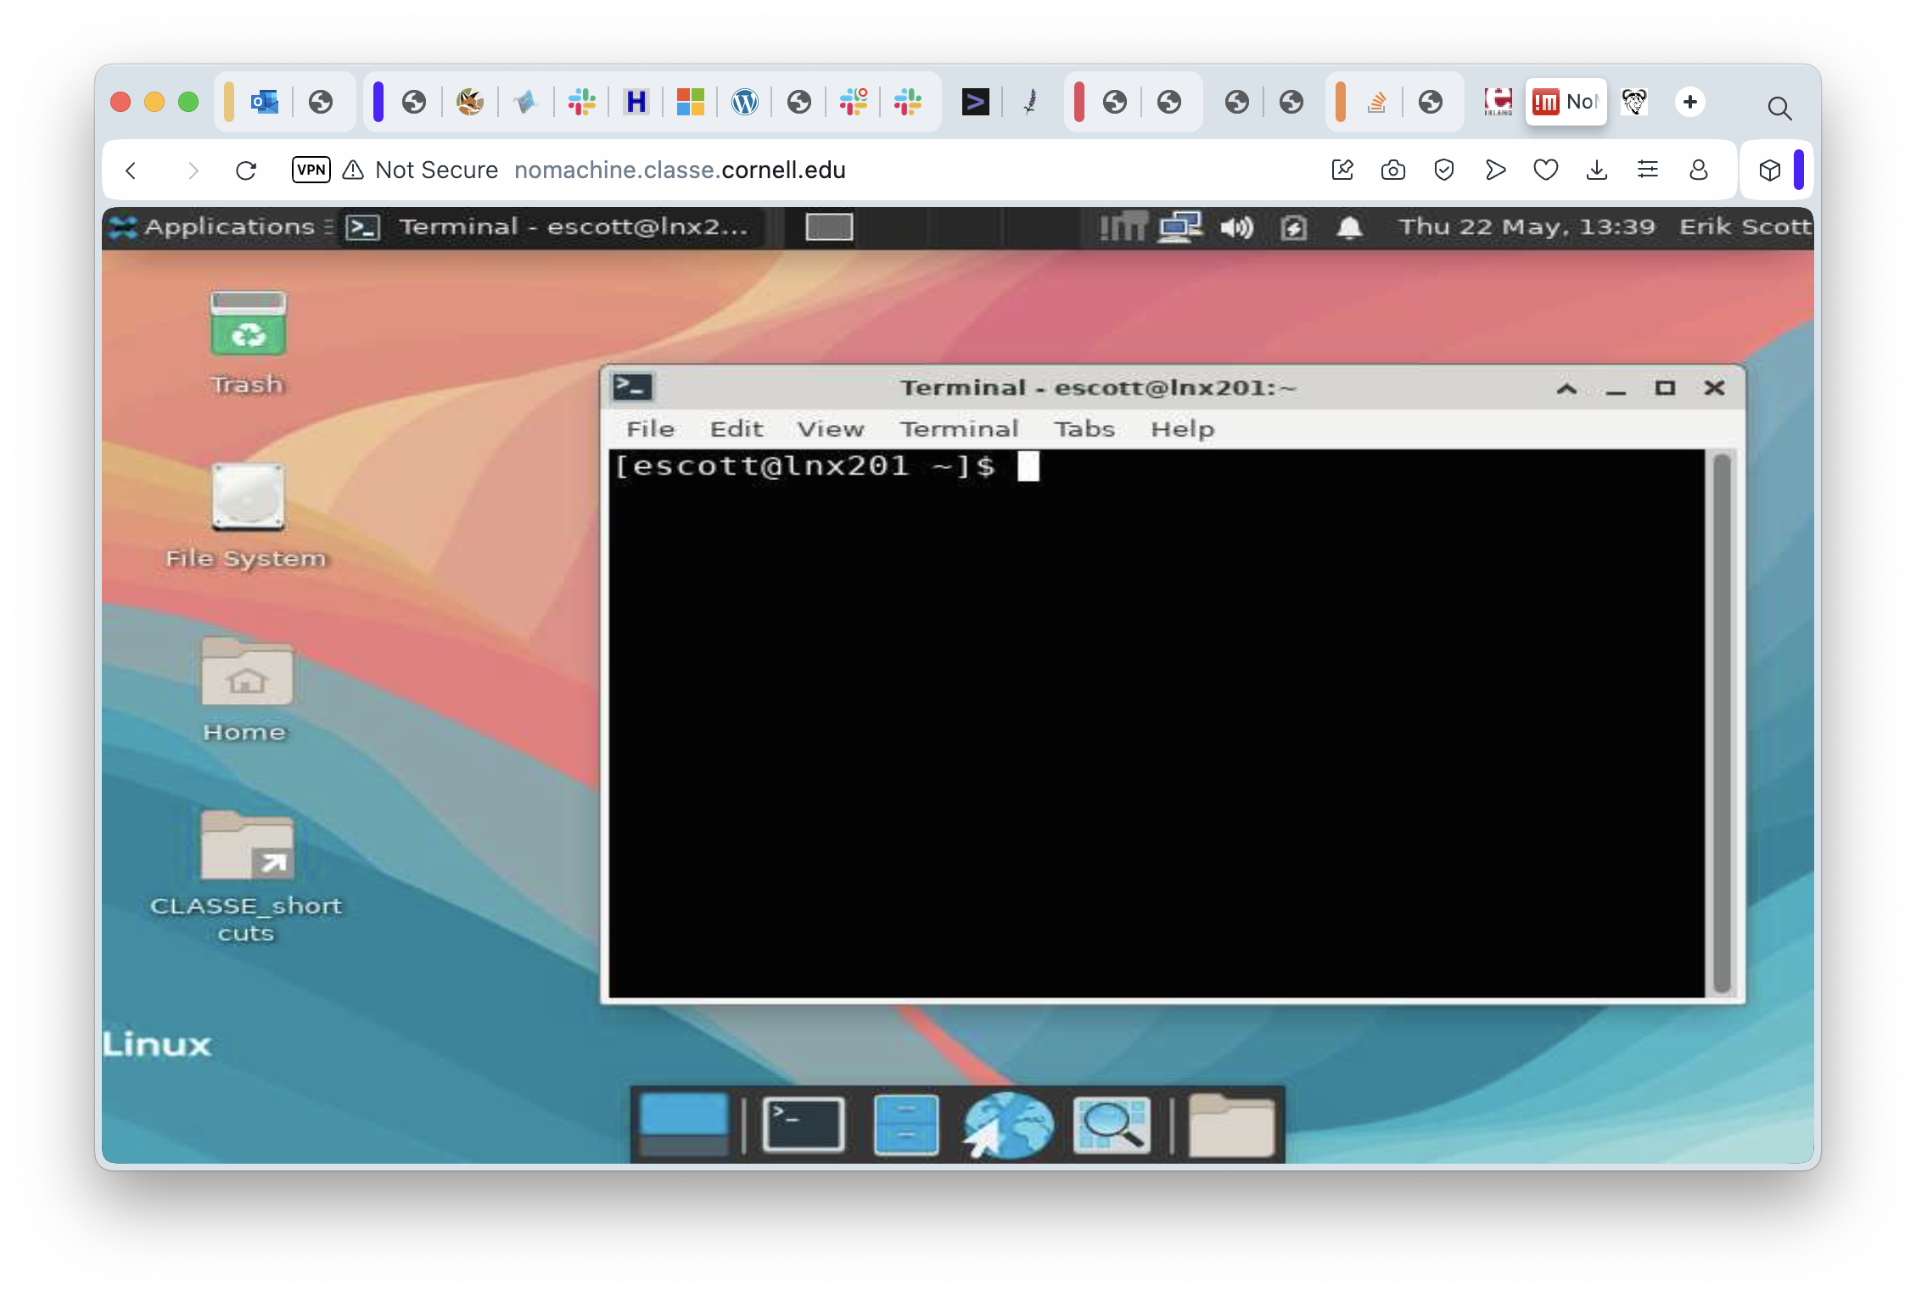This screenshot has width=1916, height=1296.
Task: Launch web browser globe icon in dock
Action: 1008,1125
